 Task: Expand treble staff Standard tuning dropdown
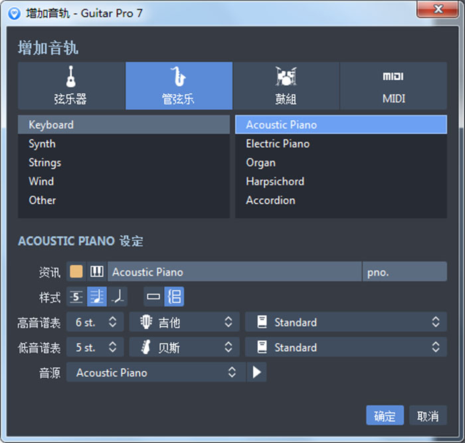tap(345, 323)
